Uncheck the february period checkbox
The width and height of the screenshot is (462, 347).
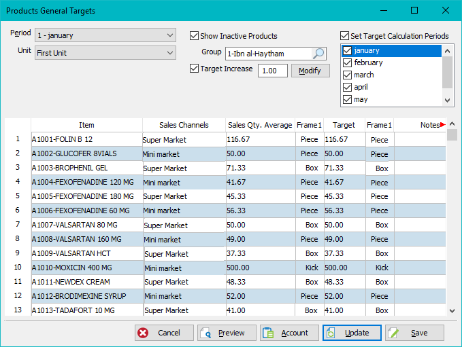click(x=348, y=62)
